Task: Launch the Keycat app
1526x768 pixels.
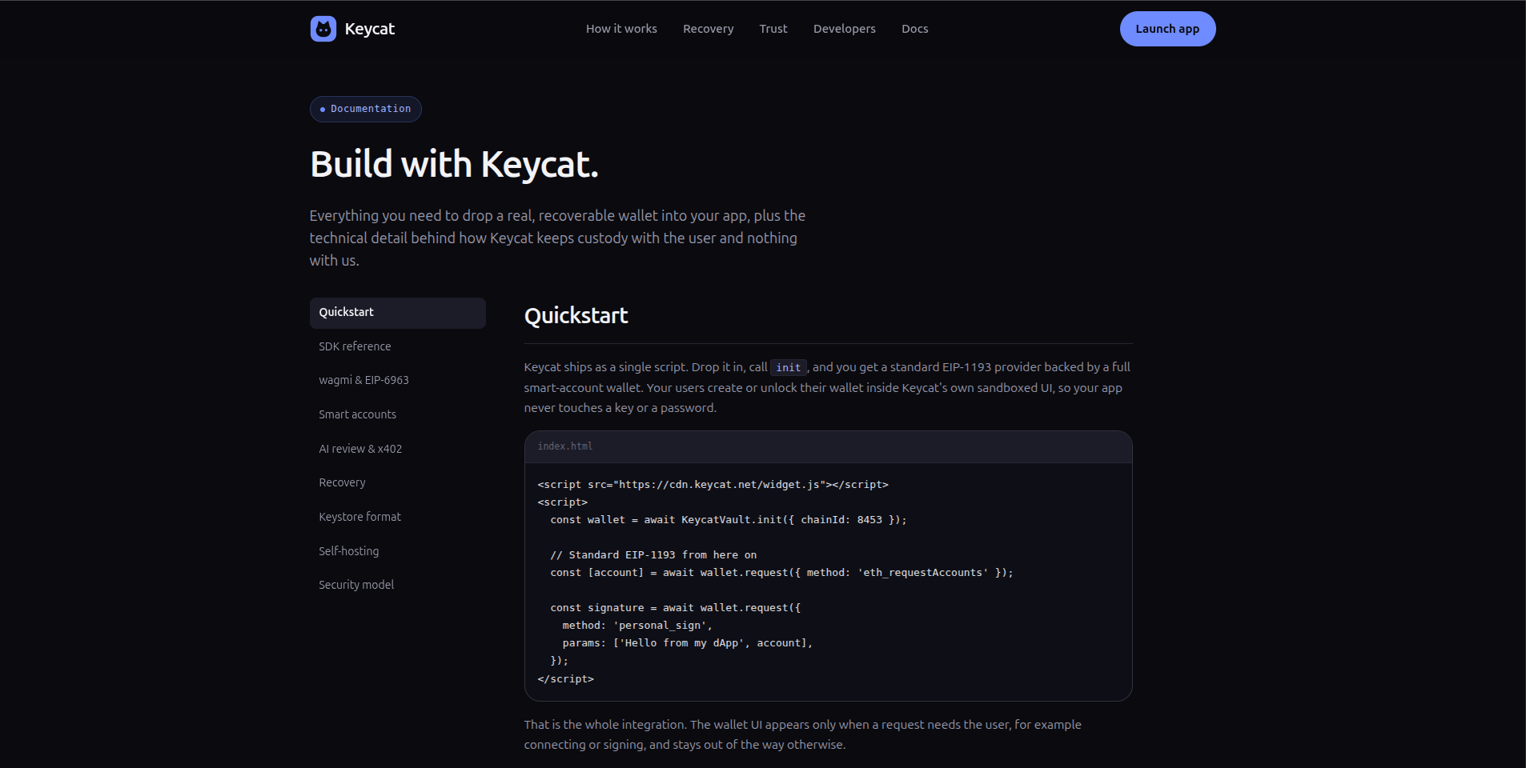Action: click(1167, 29)
